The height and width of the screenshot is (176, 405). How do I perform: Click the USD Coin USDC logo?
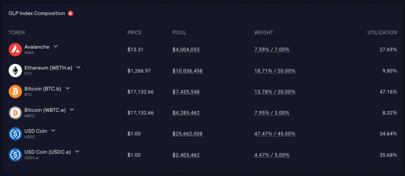point(15,134)
